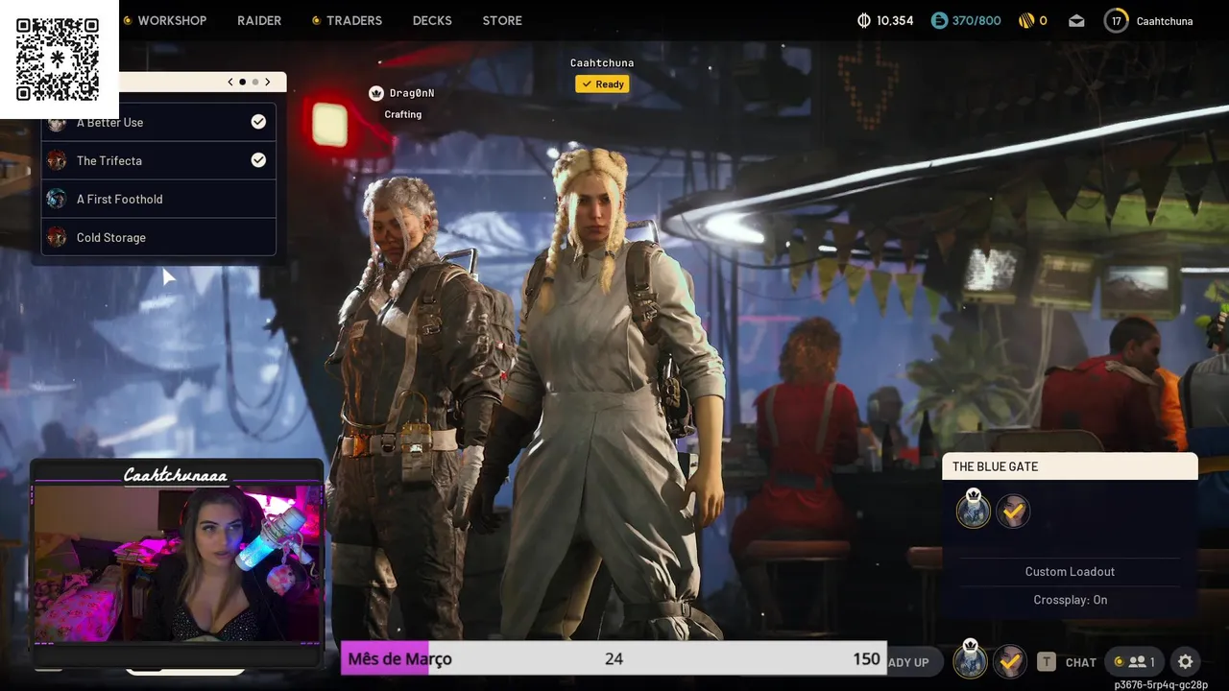Toggle the Crossplay: On setting
The image size is (1229, 691).
1070,600
